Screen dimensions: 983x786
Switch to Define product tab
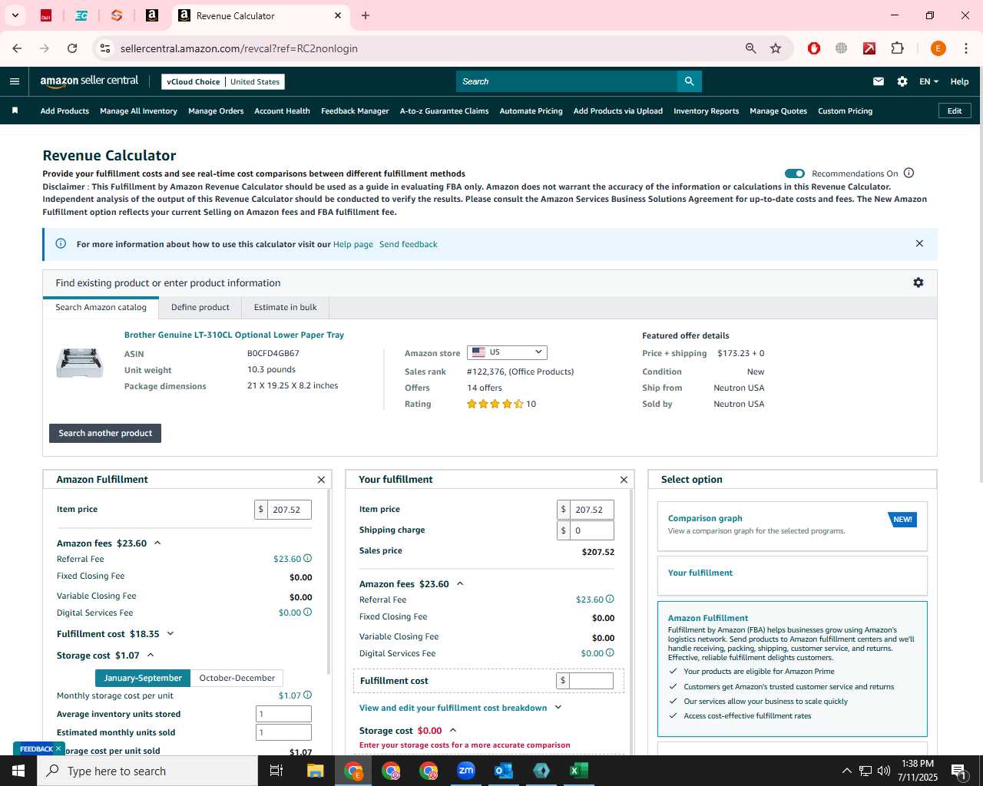click(200, 307)
